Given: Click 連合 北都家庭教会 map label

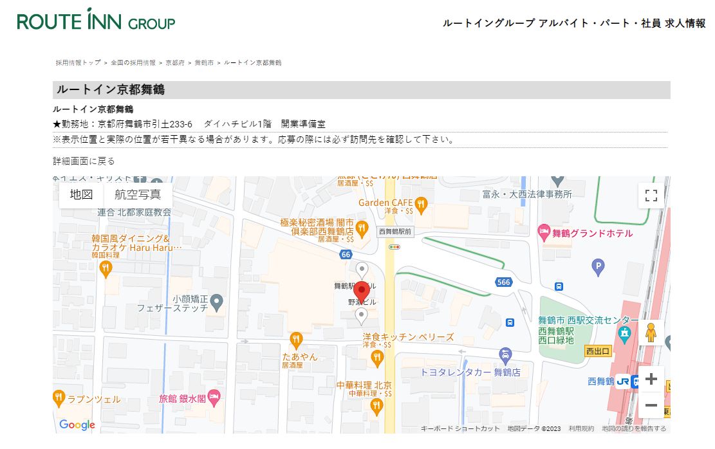Looking at the screenshot, I should (134, 212).
